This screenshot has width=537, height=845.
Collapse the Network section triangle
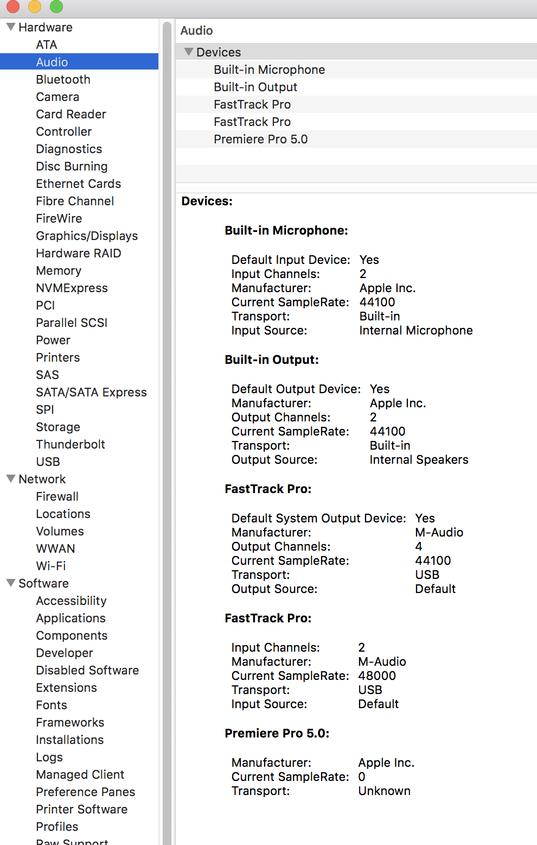coord(10,478)
